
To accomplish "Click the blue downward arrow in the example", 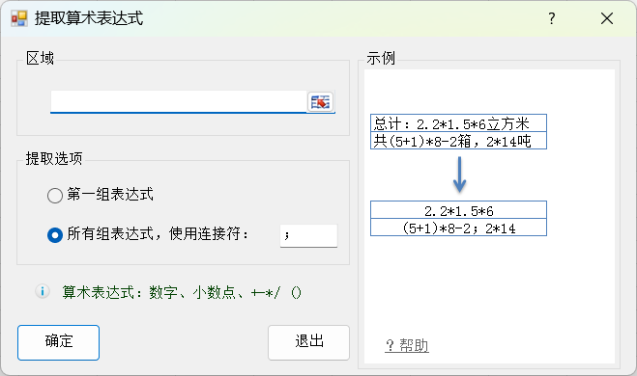I will click(459, 175).
